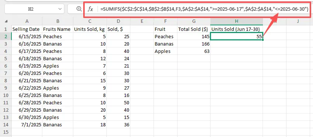Click 'Bananas' in the 7/1/2025 row

[58, 125]
